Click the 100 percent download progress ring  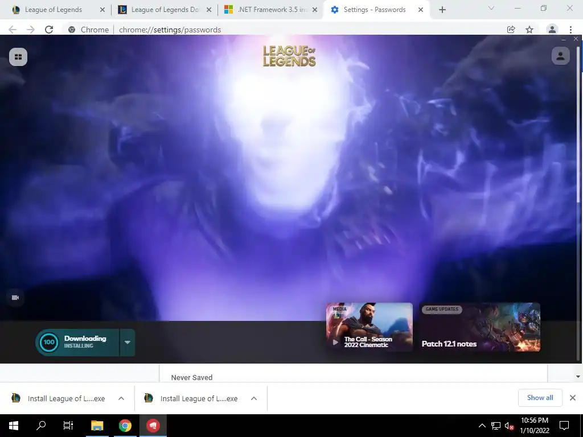49,342
